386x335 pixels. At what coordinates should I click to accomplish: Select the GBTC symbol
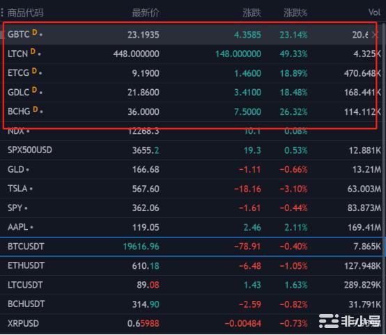tap(18, 34)
